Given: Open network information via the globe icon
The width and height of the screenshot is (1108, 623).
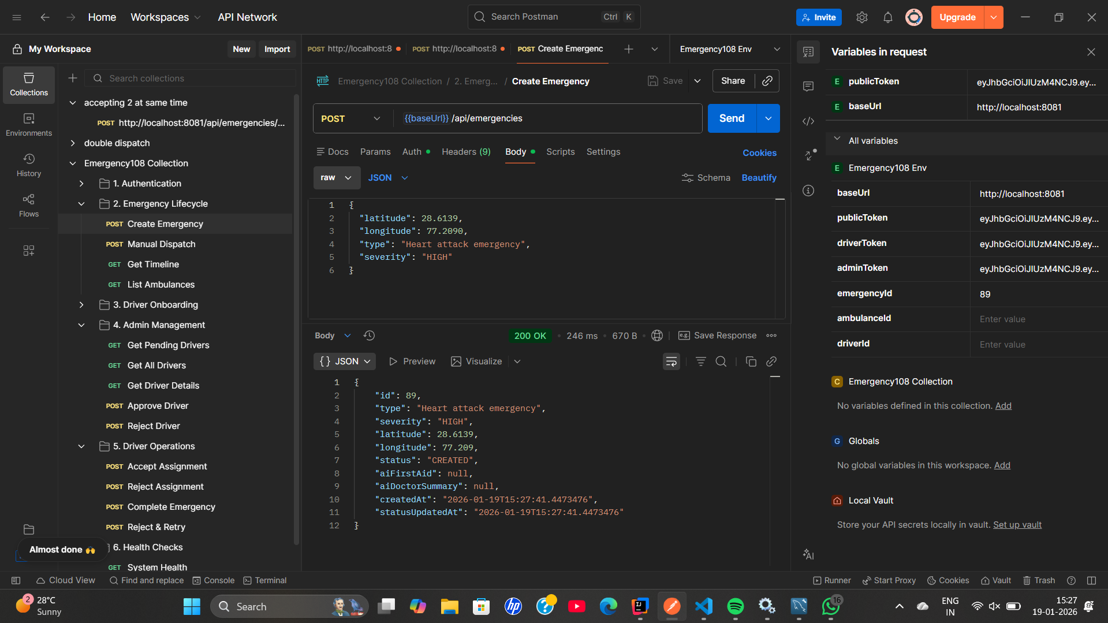Looking at the screenshot, I should click(656, 335).
